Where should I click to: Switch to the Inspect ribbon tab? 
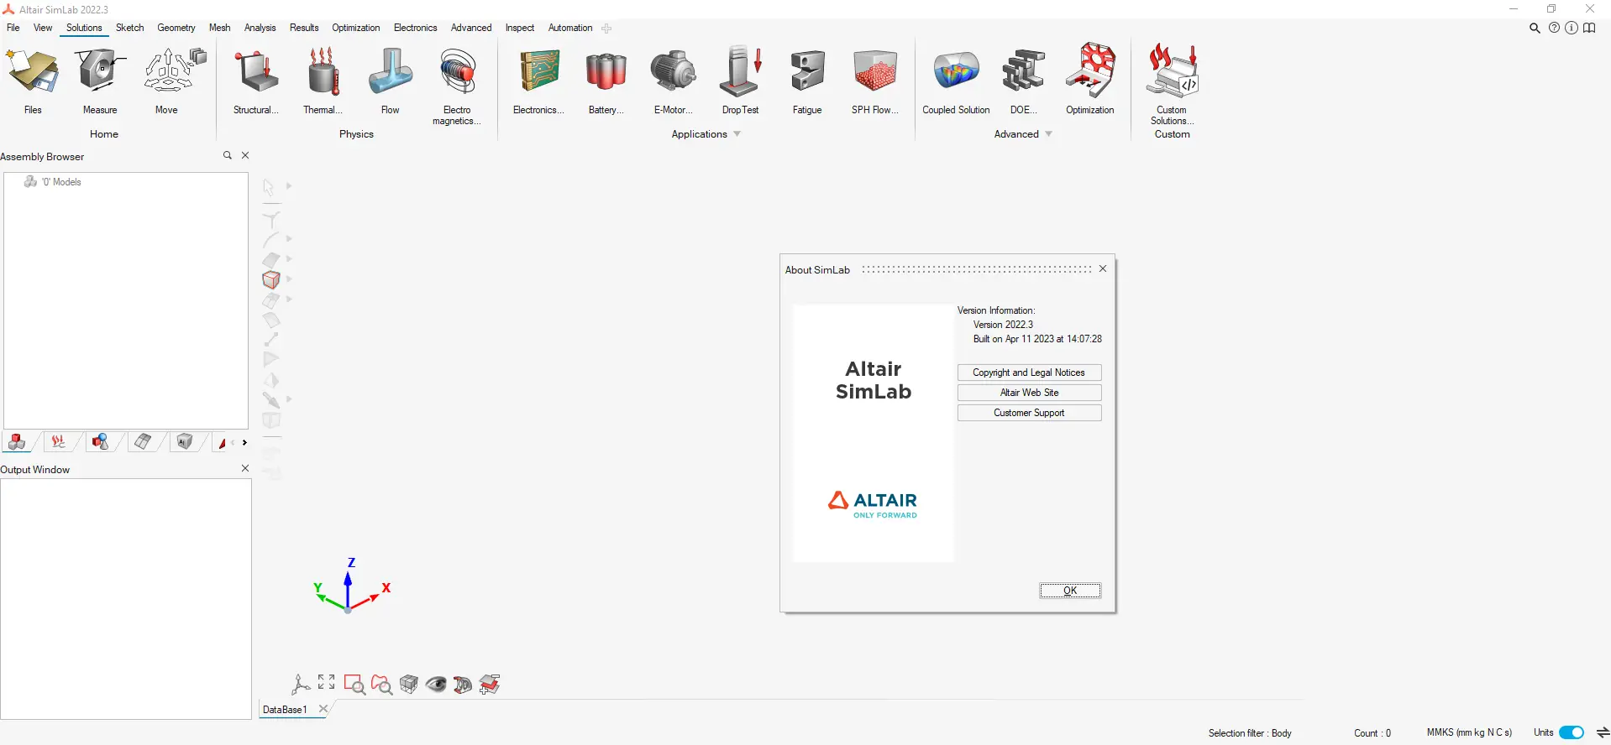pyautogui.click(x=520, y=28)
